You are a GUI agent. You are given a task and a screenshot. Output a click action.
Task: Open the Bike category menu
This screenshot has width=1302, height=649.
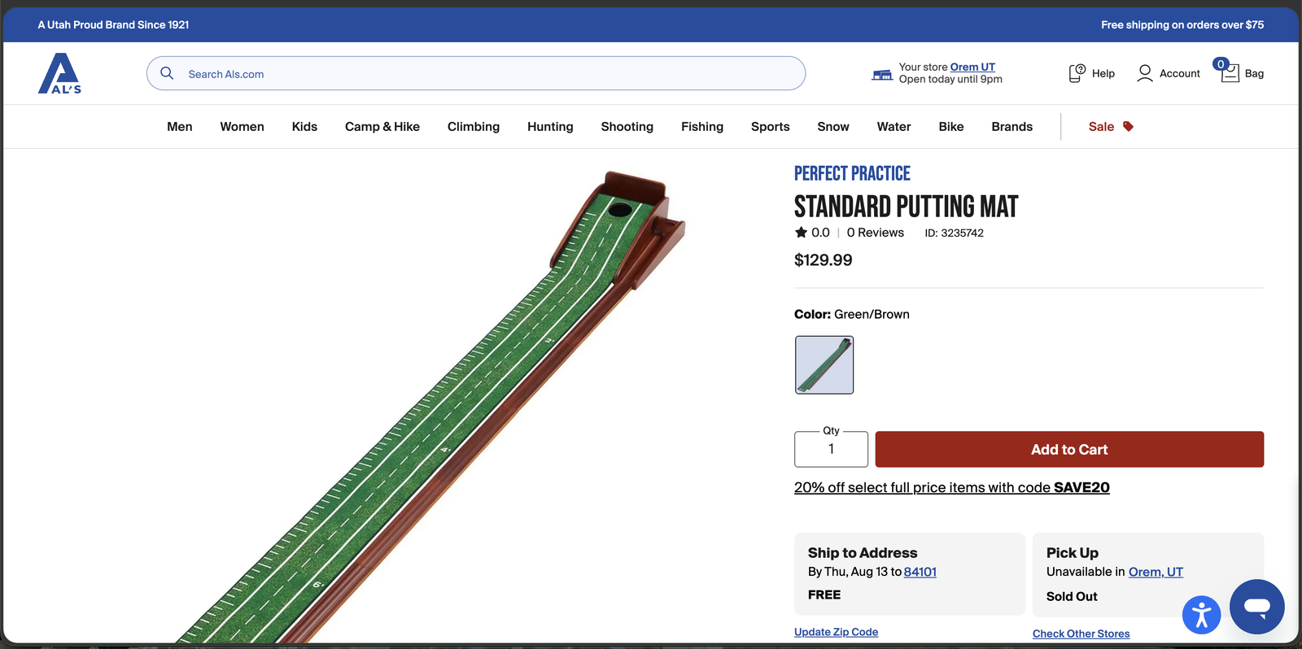pos(951,126)
